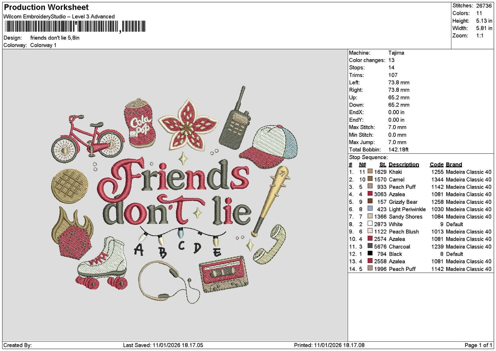Click the Charcoal color swatch in row 11
Viewport: 496px width, 351px height.
click(370, 246)
